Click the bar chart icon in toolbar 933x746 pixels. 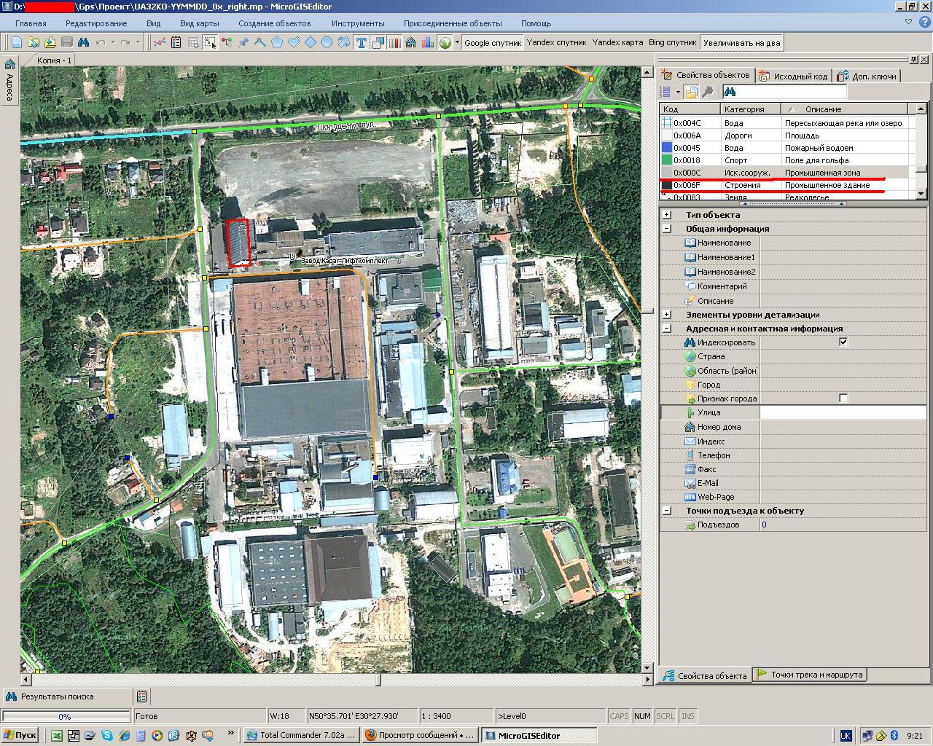[428, 42]
